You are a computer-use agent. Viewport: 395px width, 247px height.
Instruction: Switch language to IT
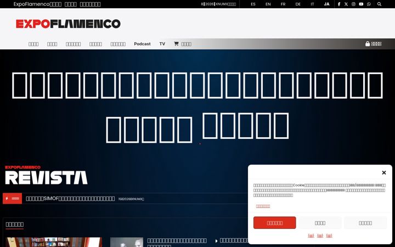tap(312, 4)
